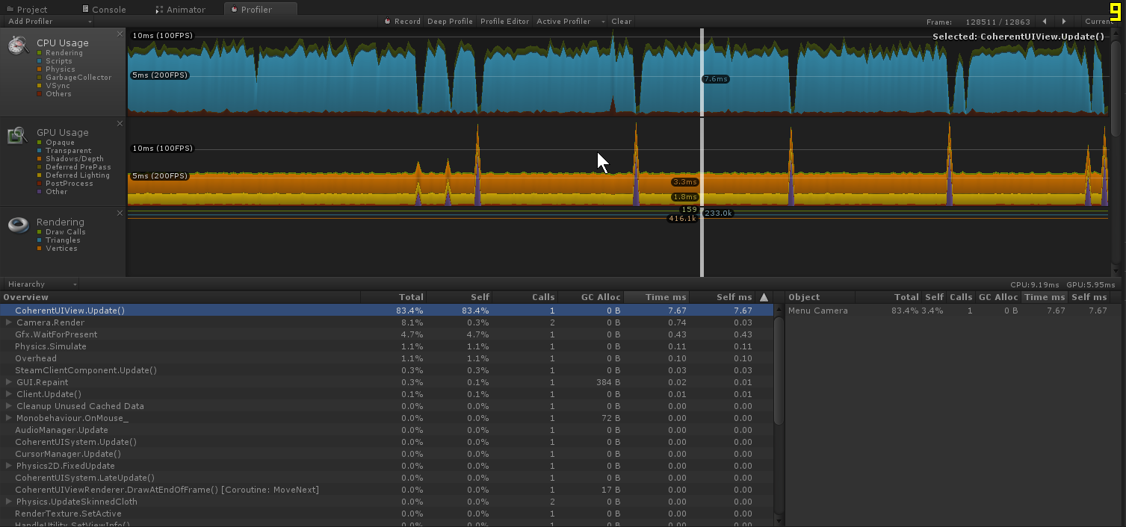Select the Physics.Simulate row
The height and width of the screenshot is (527, 1126).
pos(386,346)
